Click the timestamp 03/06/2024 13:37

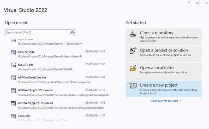(x=95, y=52)
